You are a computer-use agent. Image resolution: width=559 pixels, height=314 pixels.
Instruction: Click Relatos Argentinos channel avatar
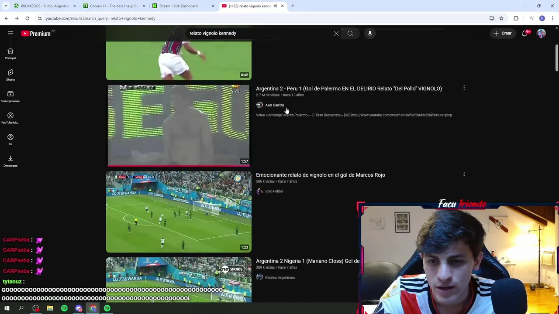click(259, 277)
